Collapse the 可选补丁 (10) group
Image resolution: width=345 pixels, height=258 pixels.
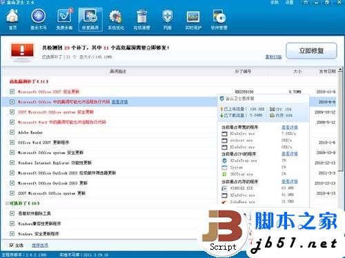click(7, 203)
